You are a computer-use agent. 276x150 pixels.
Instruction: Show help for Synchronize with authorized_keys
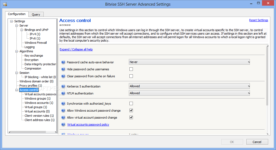coord(63,104)
